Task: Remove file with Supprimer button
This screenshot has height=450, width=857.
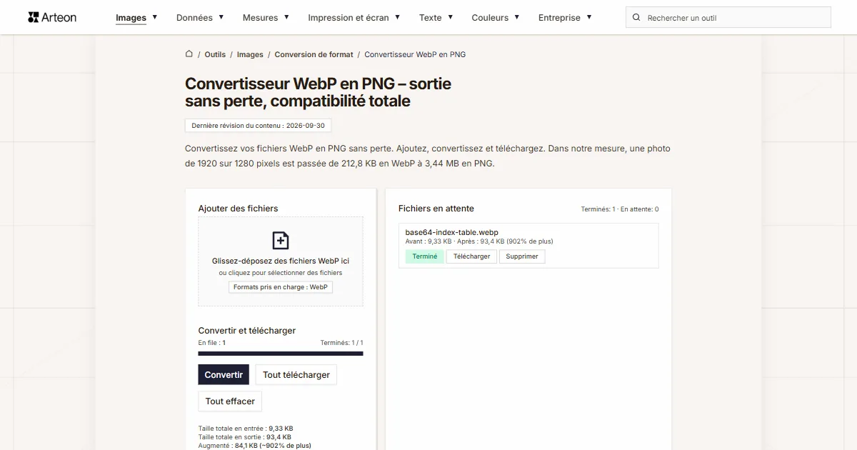Action: click(522, 256)
